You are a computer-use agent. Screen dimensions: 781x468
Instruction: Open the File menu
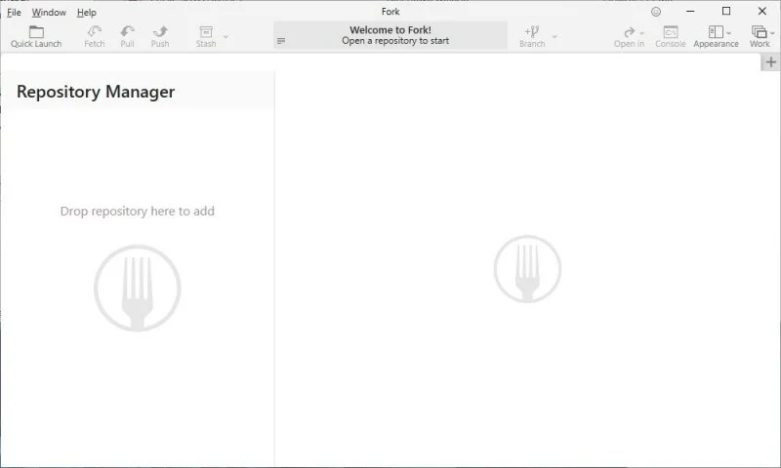14,13
